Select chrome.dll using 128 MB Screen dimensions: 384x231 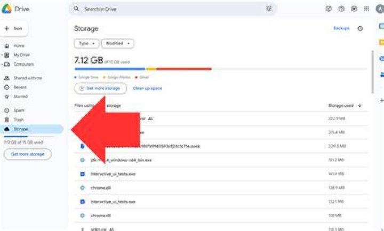pos(101,216)
